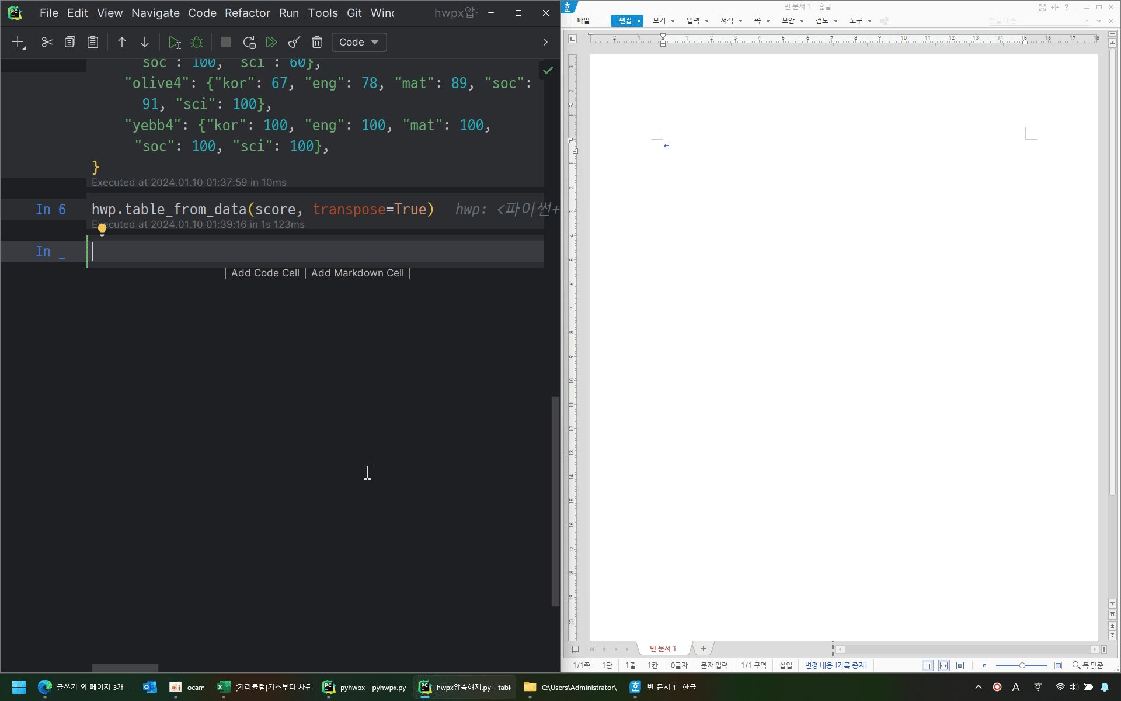Toggle 삽입 insert mode in status bar
This screenshot has height=701, width=1121.
(x=786, y=665)
